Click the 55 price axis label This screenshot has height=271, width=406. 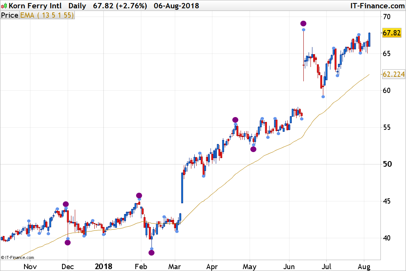coord(386,127)
